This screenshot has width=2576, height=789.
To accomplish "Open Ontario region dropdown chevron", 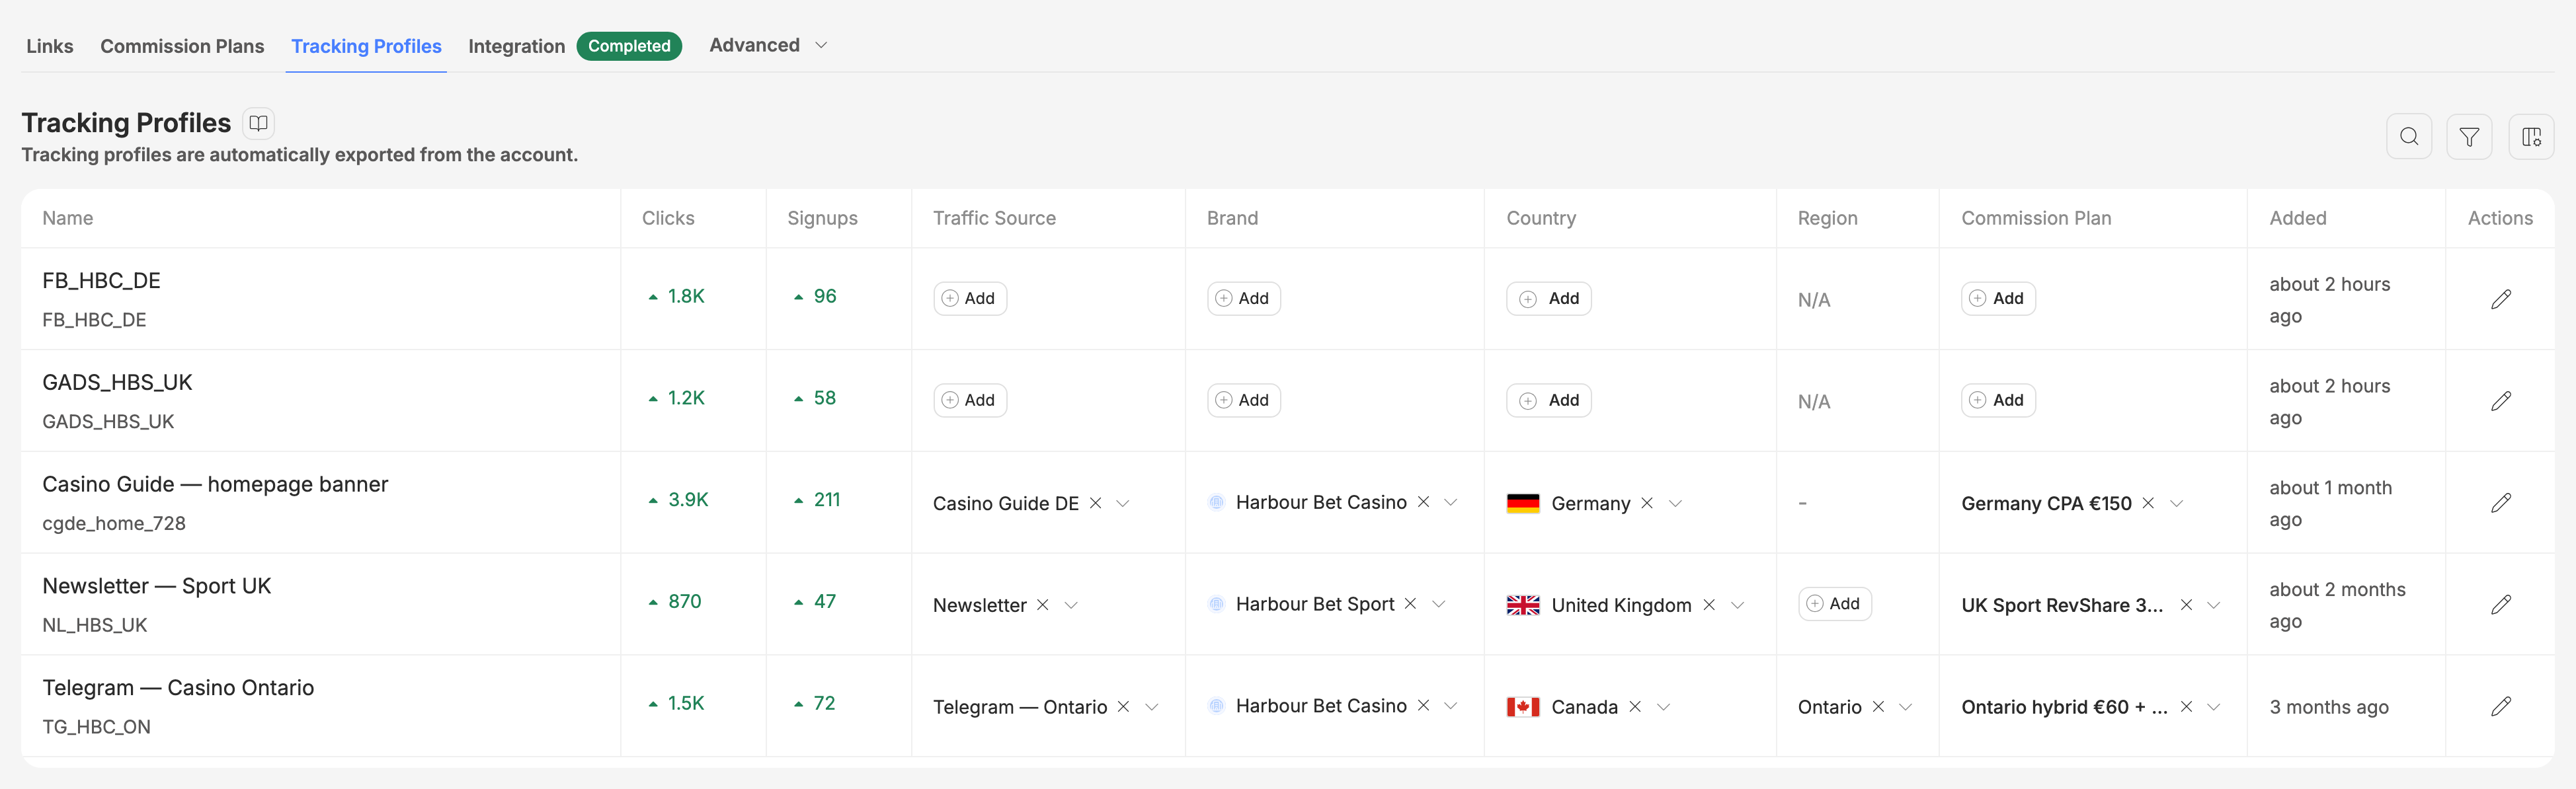I will pyautogui.click(x=1906, y=707).
